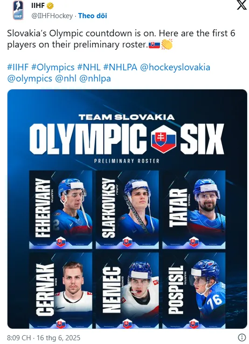The height and width of the screenshot is (344, 249).
Task: Open the X logo icon
Action: [242, 5]
